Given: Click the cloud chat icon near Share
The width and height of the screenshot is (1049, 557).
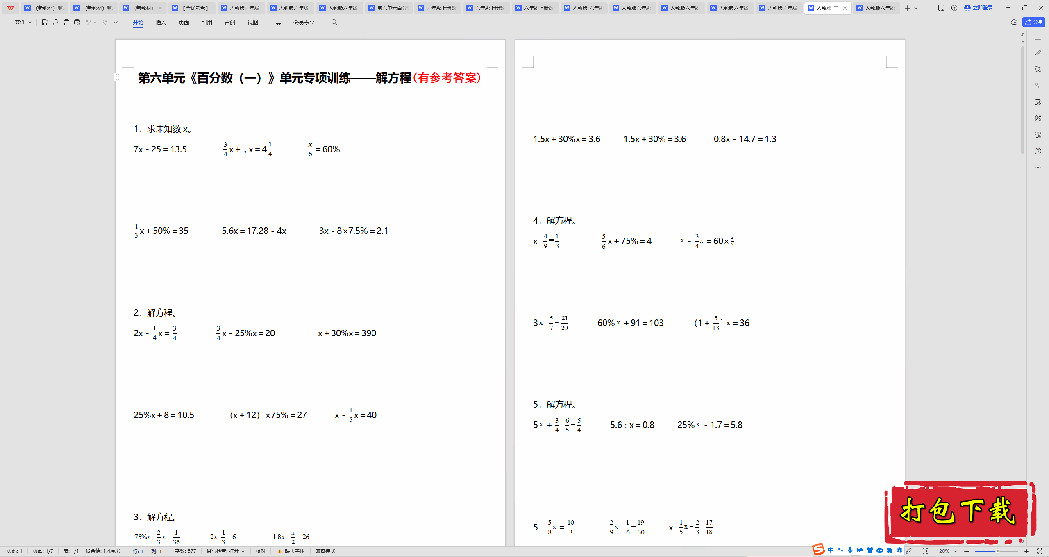Looking at the screenshot, I should (1014, 22).
